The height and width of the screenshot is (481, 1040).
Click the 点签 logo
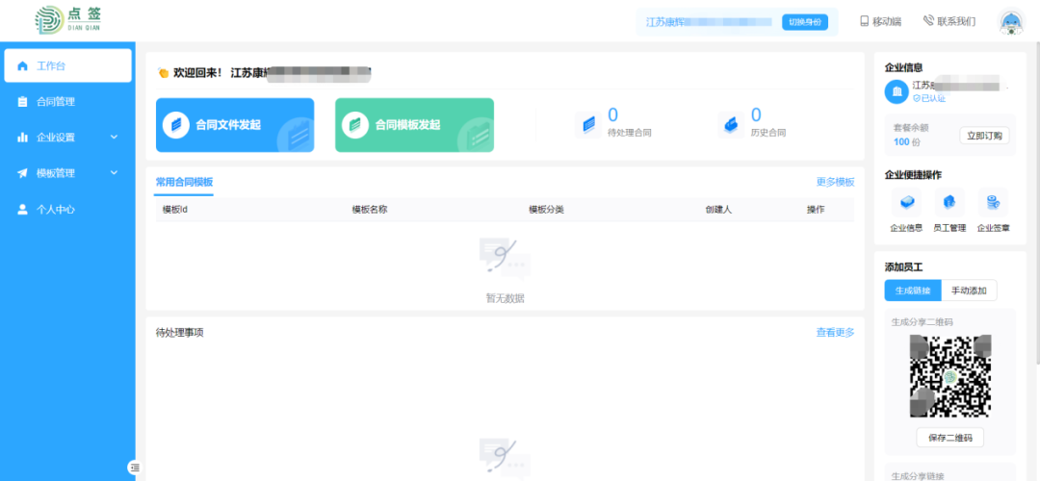pos(67,20)
